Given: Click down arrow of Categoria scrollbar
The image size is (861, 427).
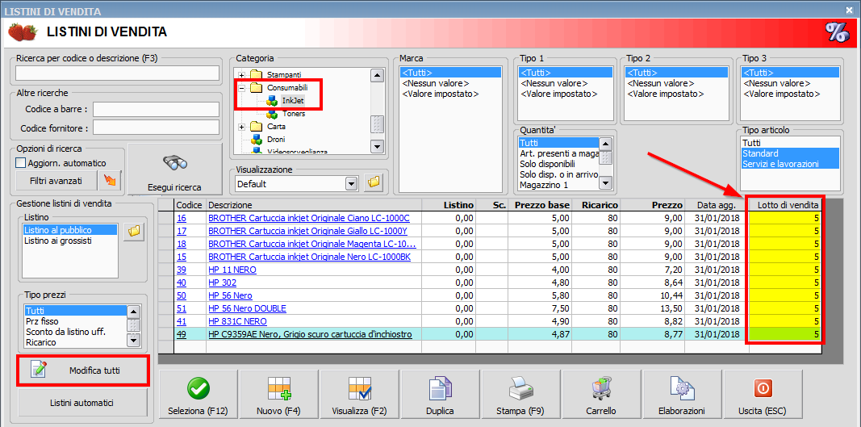Looking at the screenshot, I should (x=377, y=146).
